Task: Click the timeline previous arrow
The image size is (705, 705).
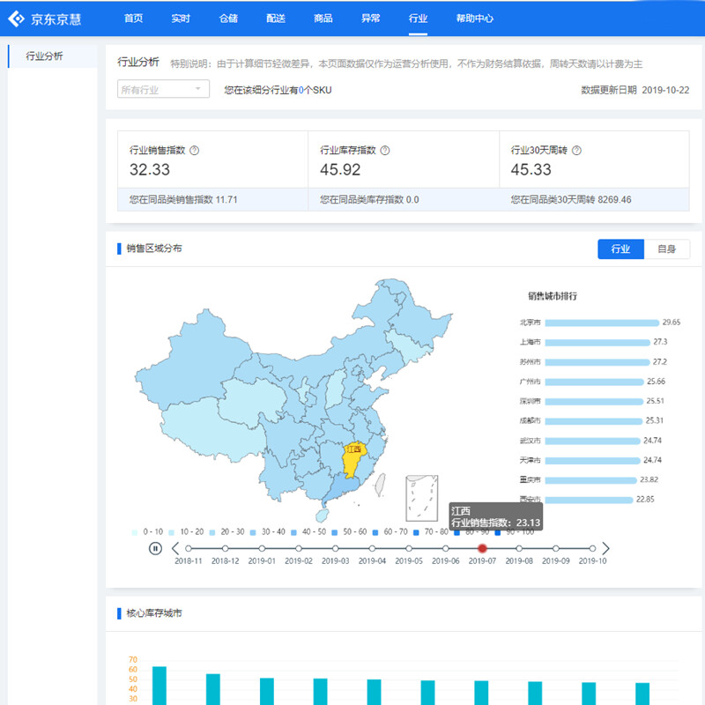Action: pyautogui.click(x=174, y=548)
